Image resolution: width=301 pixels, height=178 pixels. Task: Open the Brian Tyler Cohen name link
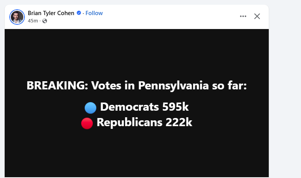point(51,13)
